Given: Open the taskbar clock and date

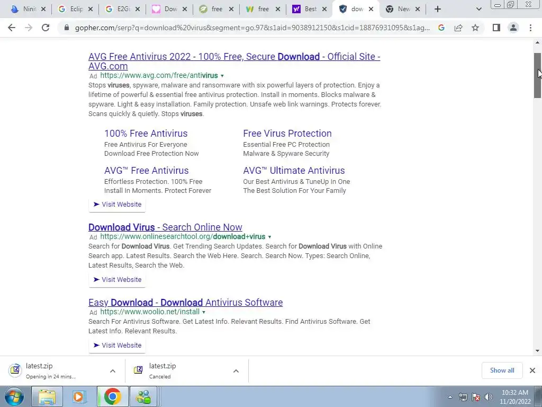Looking at the screenshot, I should (x=514, y=397).
